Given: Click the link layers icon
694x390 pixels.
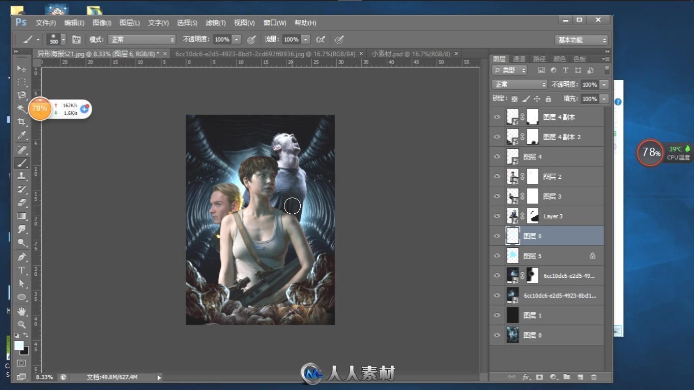Looking at the screenshot, I should point(512,377).
